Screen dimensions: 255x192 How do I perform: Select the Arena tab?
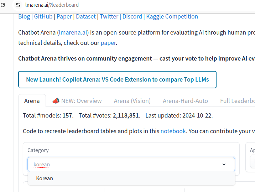click(32, 101)
